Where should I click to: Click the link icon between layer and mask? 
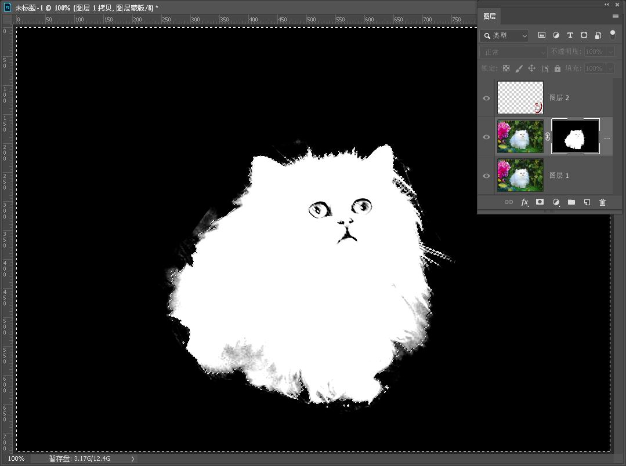(x=548, y=137)
